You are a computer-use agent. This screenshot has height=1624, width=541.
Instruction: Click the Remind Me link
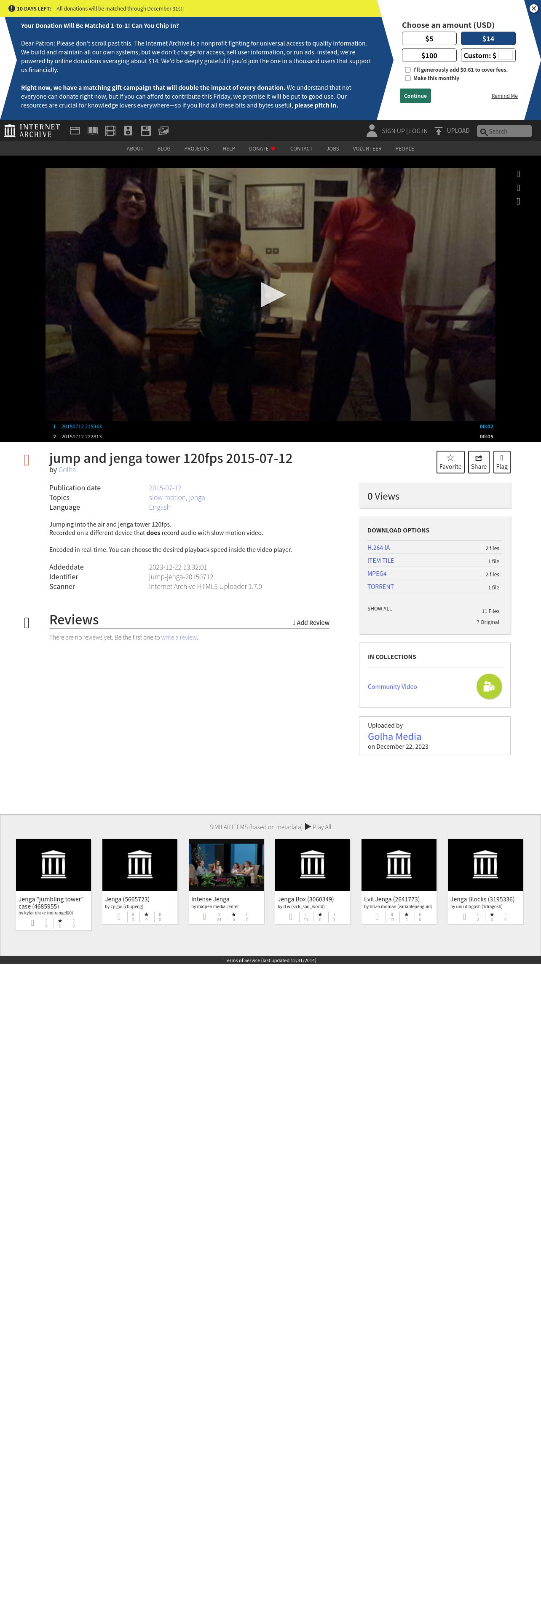click(504, 96)
